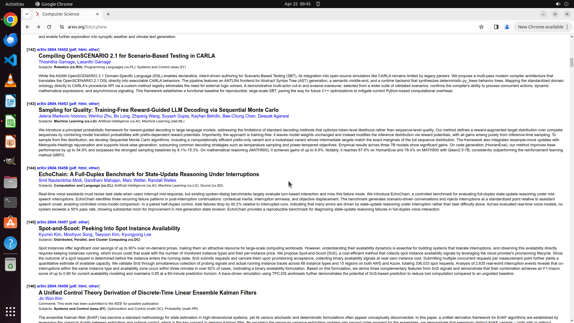Open the Chrome profile icon

pyautogui.click(x=507, y=27)
